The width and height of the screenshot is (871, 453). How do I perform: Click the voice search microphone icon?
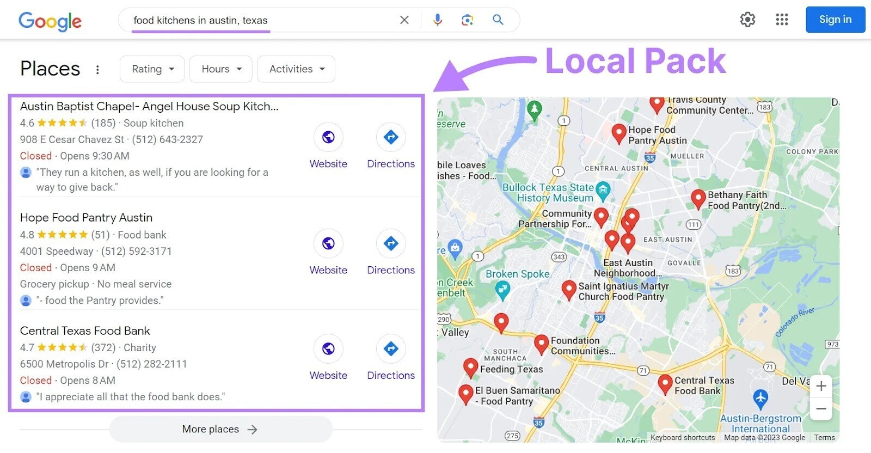(x=437, y=20)
